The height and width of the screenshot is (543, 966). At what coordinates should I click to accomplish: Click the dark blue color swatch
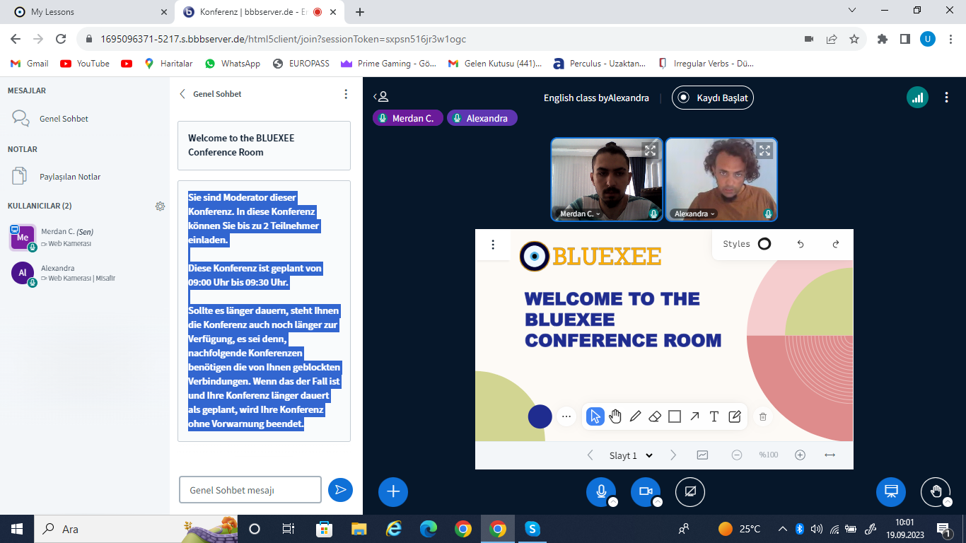click(x=540, y=416)
